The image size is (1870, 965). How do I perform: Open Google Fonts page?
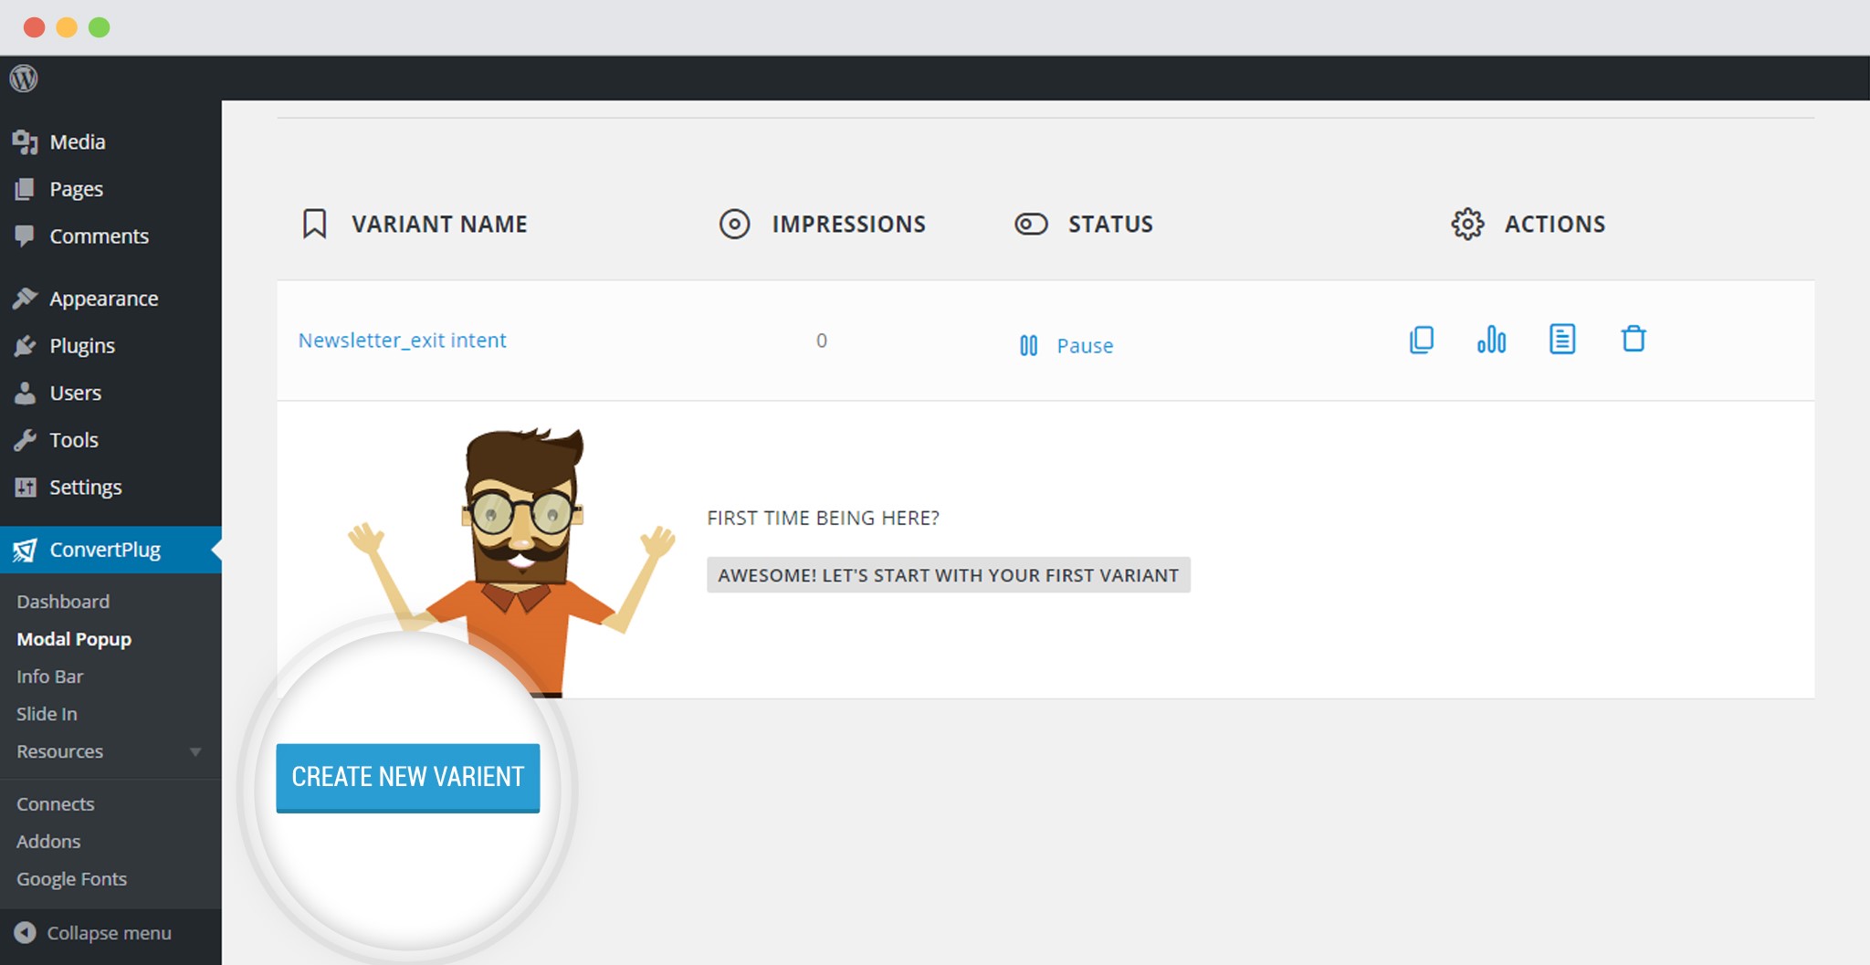point(71,879)
